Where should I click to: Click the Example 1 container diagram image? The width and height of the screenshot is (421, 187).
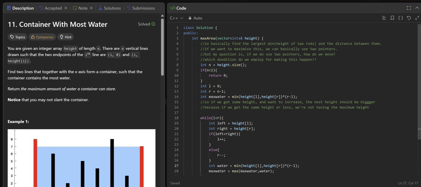click(81, 158)
